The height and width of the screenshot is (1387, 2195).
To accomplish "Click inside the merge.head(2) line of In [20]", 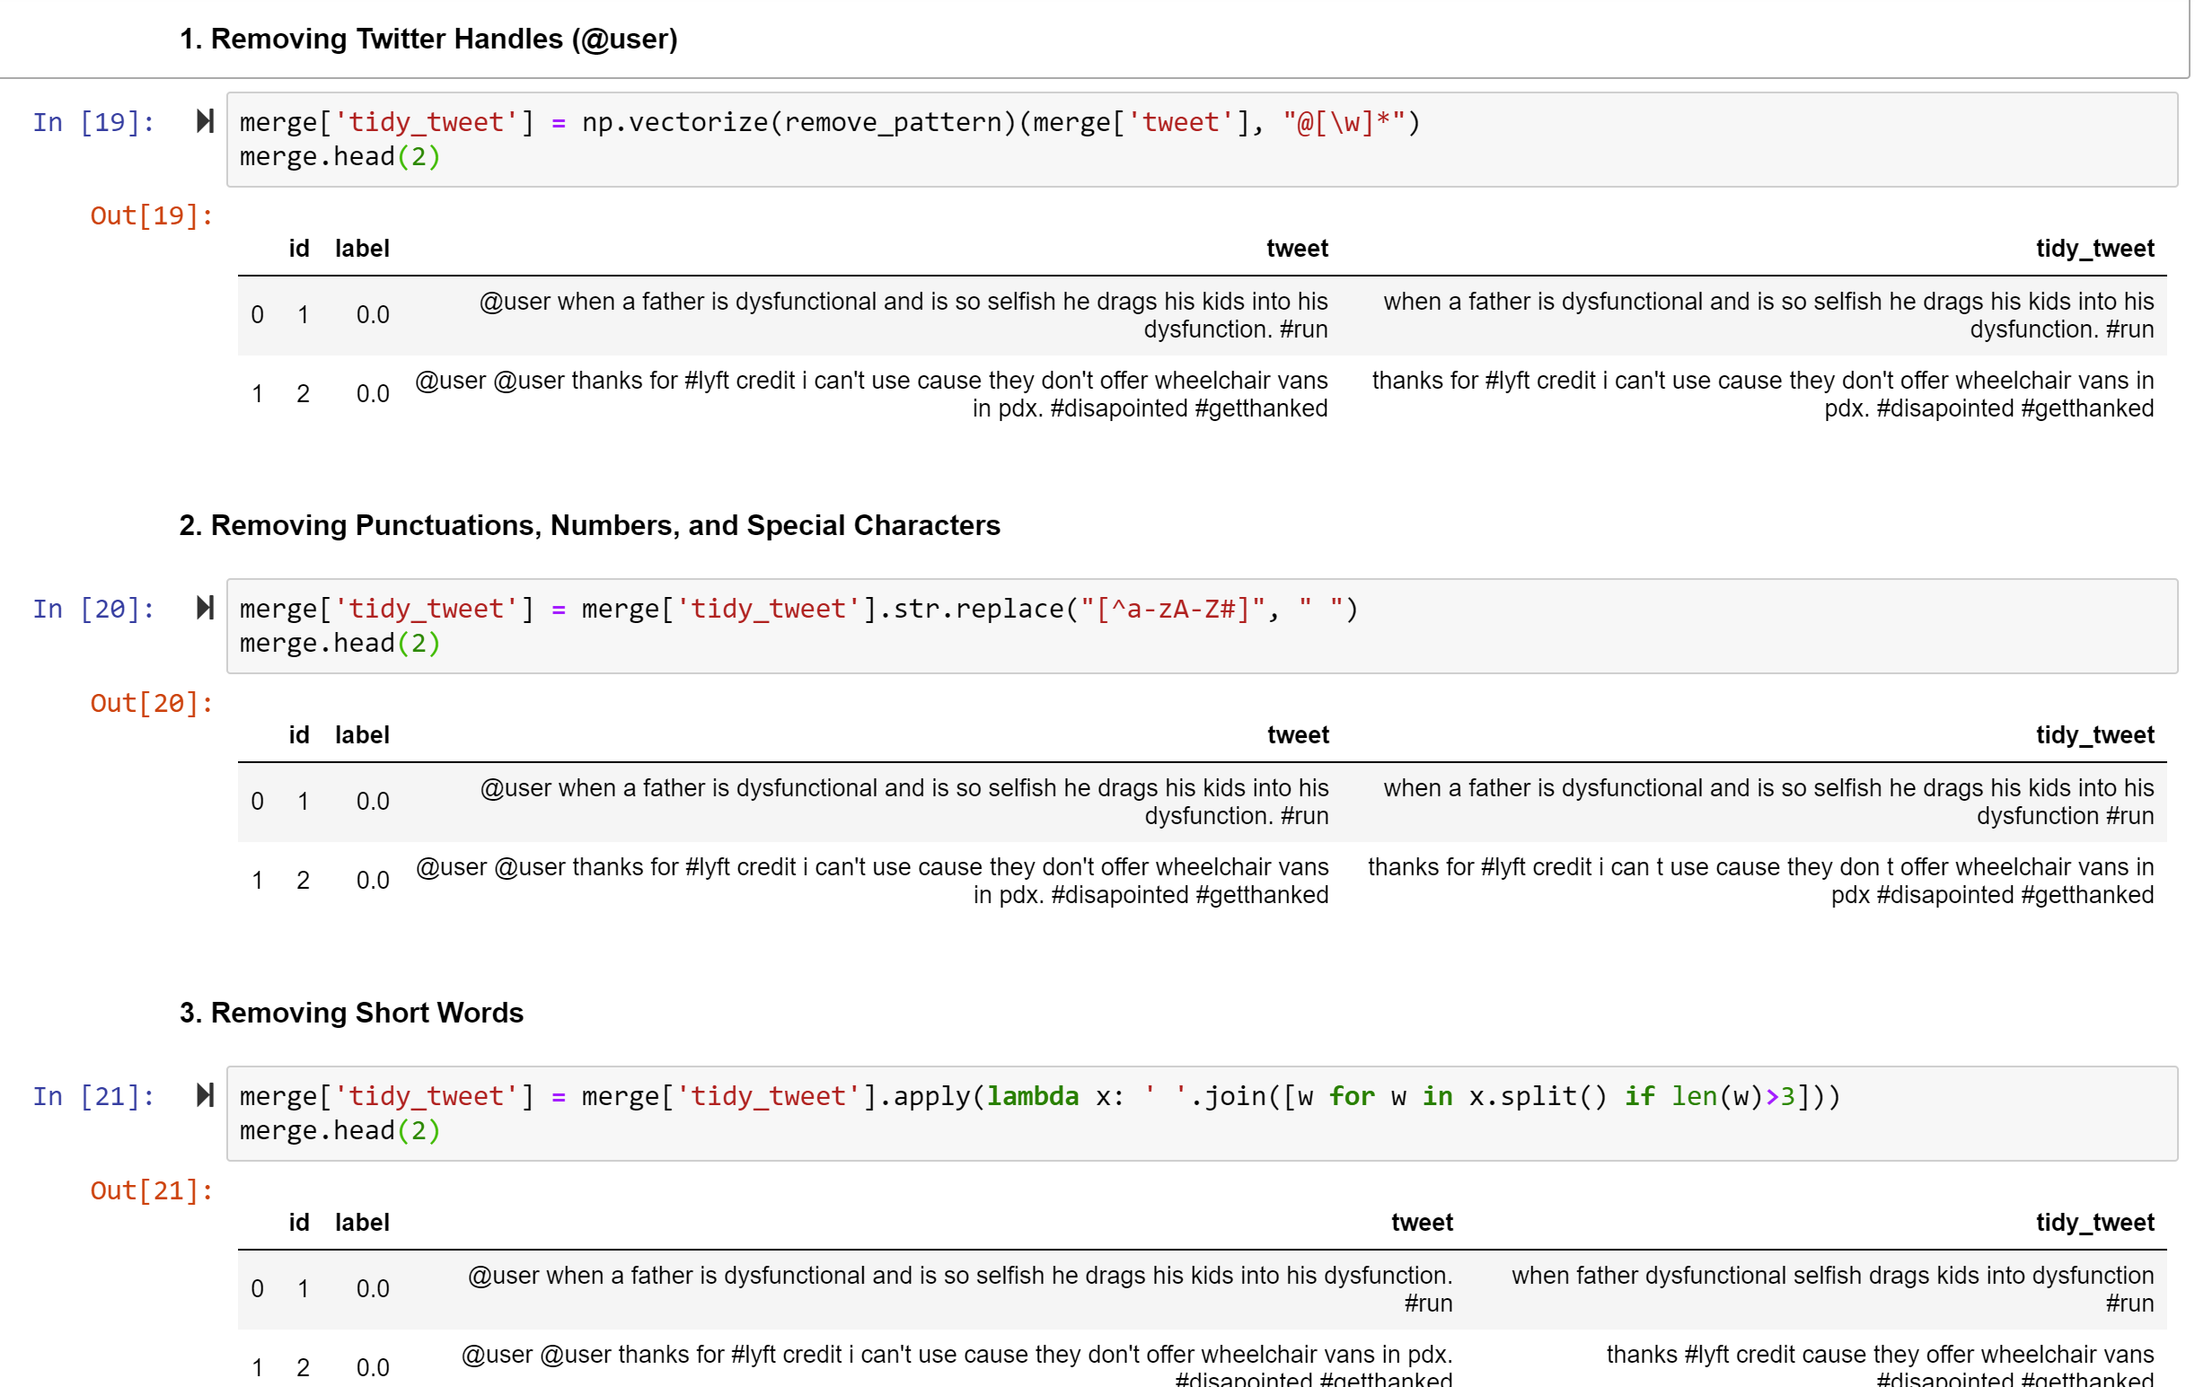I will (339, 643).
